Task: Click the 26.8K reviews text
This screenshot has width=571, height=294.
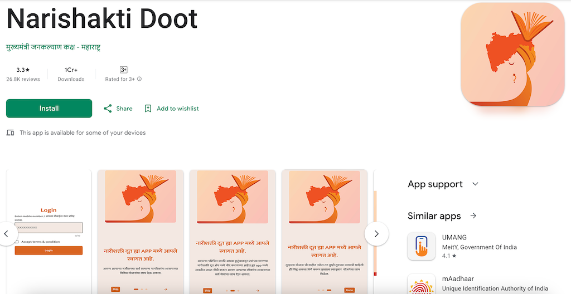Action: click(23, 79)
